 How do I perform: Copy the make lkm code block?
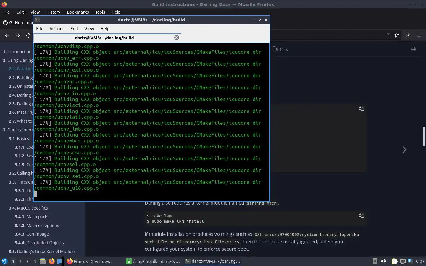[361, 215]
